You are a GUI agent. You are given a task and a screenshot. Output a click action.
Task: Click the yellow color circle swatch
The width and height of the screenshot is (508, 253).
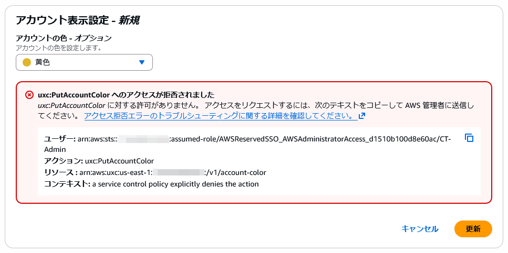[x=27, y=62]
